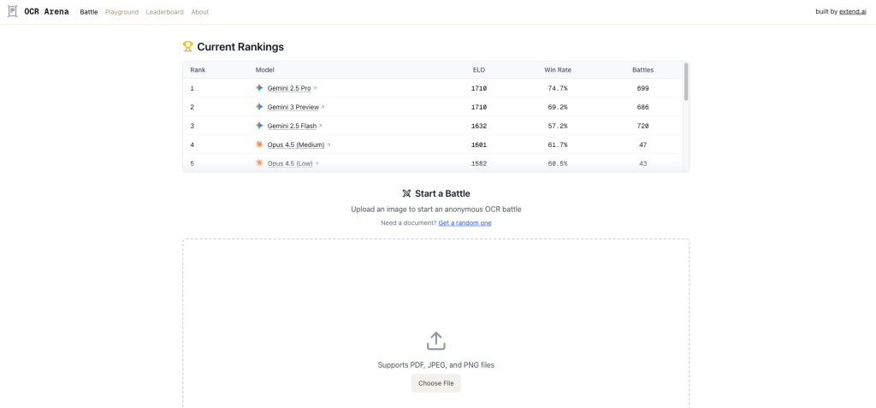Open the Opus 4.5 (Low) model link

coord(290,163)
